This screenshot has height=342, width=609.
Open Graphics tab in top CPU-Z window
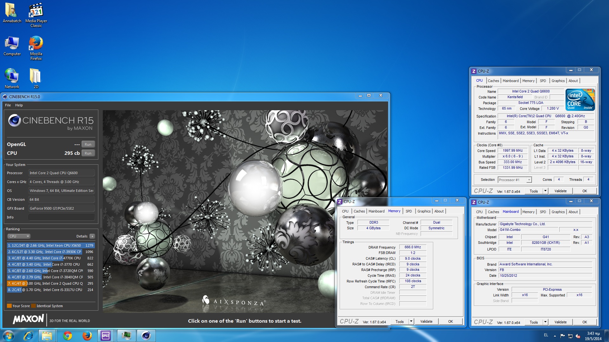coord(558,81)
